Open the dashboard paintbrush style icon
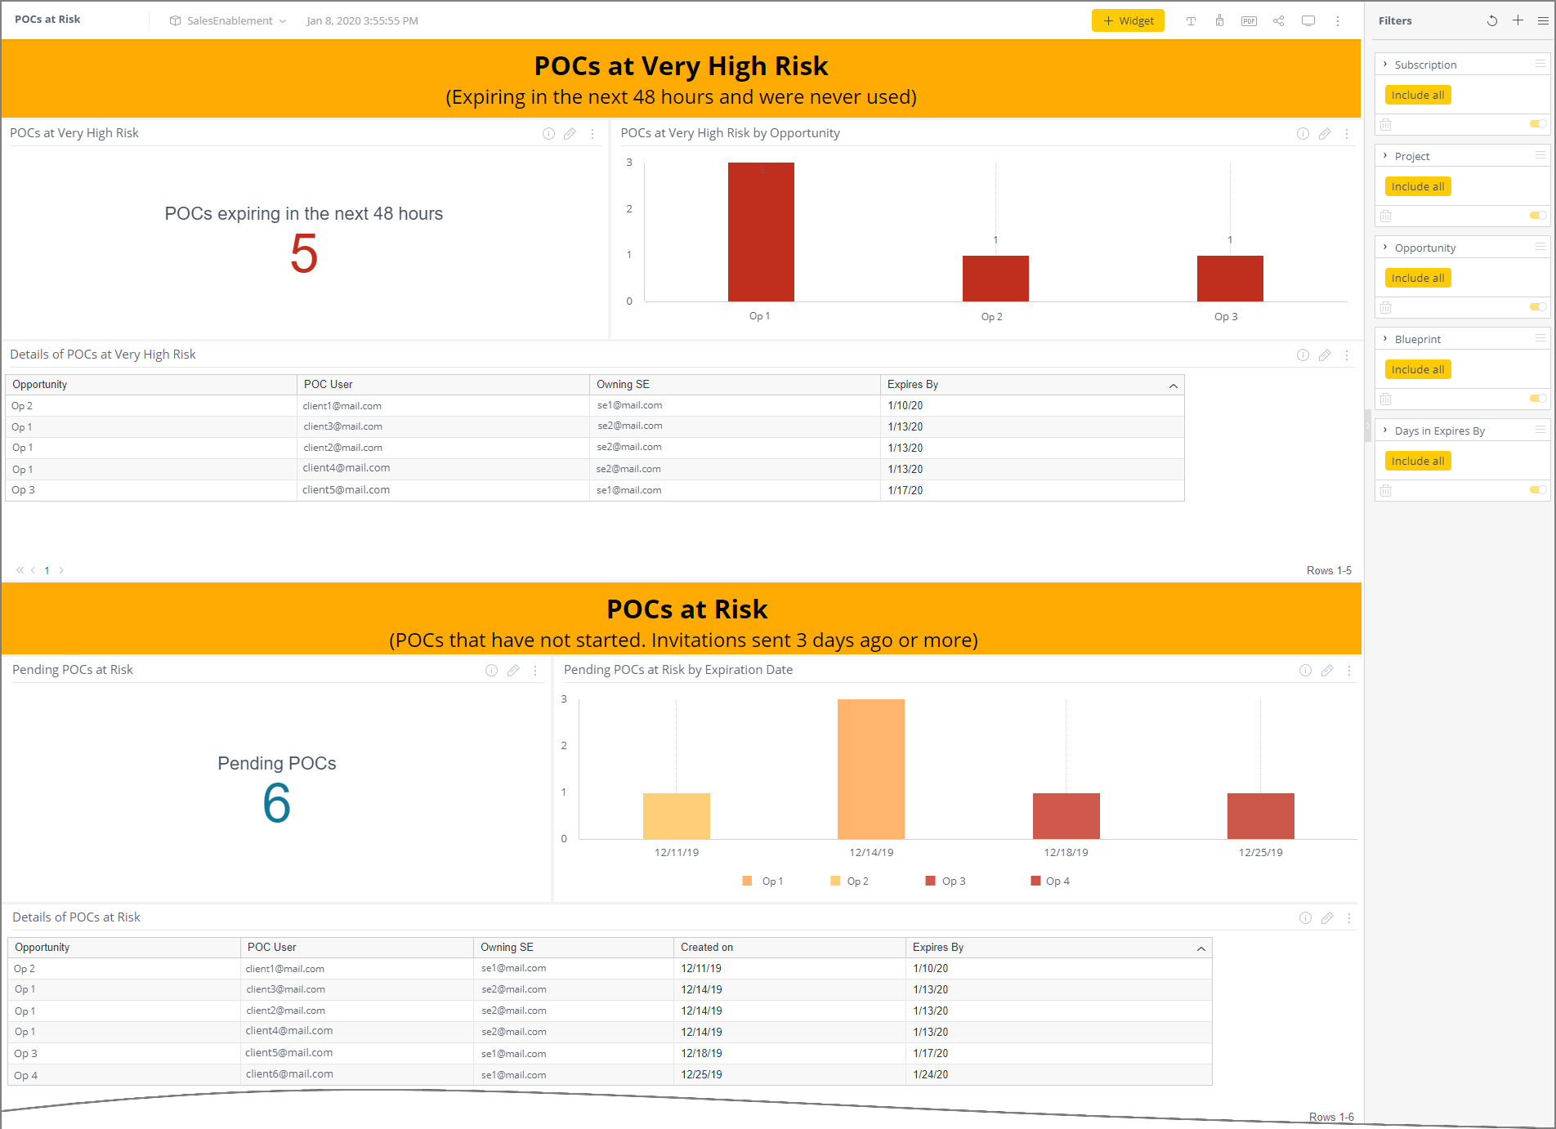 (x=1219, y=21)
